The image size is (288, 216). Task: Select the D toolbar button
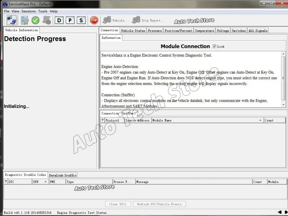(59, 20)
